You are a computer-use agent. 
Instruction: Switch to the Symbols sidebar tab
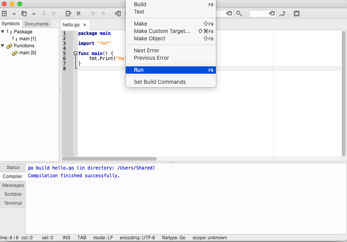click(x=10, y=24)
